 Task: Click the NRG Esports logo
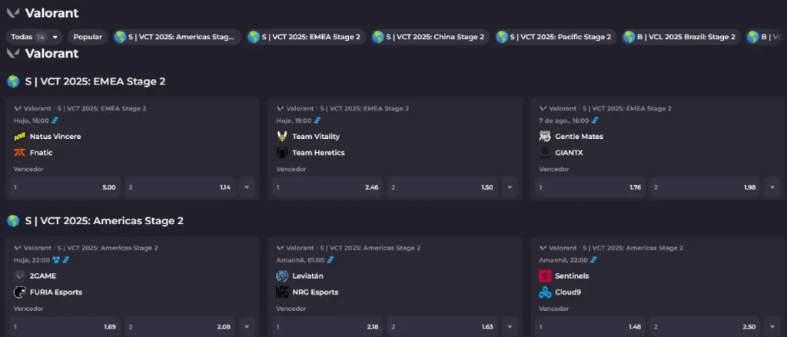(282, 292)
